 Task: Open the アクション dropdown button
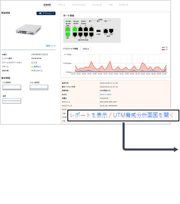point(46,13)
